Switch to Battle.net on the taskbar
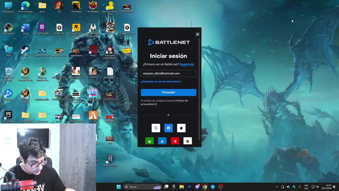The width and height of the screenshot is (339, 191). 213,187
